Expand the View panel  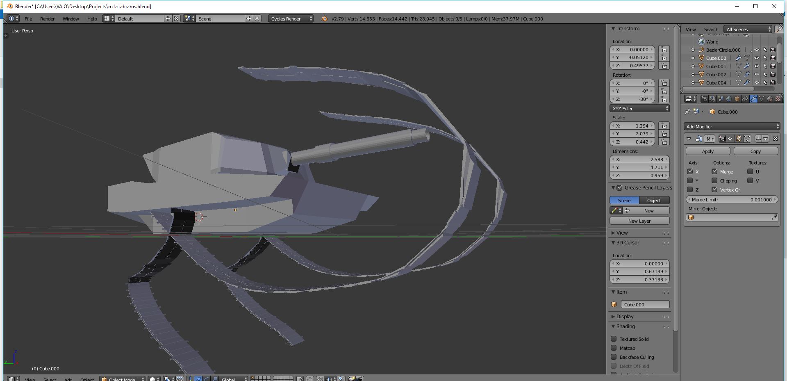click(613, 233)
